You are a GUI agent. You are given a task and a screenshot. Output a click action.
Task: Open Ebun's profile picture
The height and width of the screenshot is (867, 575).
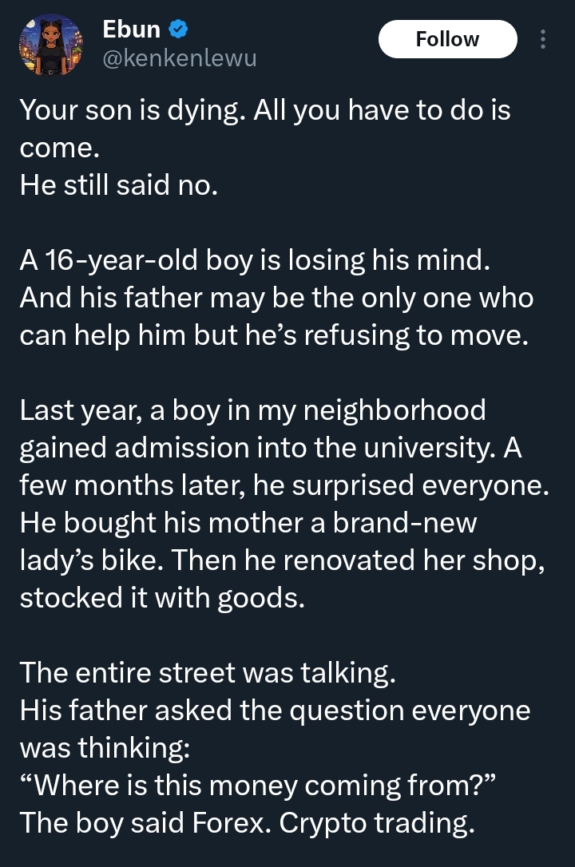tap(50, 46)
